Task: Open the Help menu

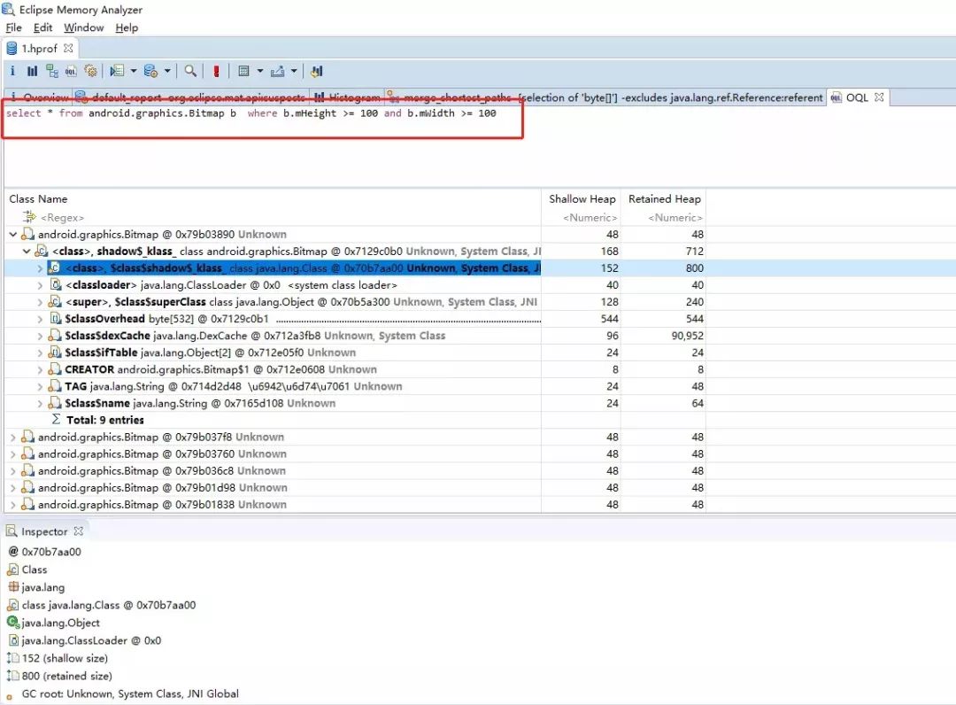Action: (127, 27)
